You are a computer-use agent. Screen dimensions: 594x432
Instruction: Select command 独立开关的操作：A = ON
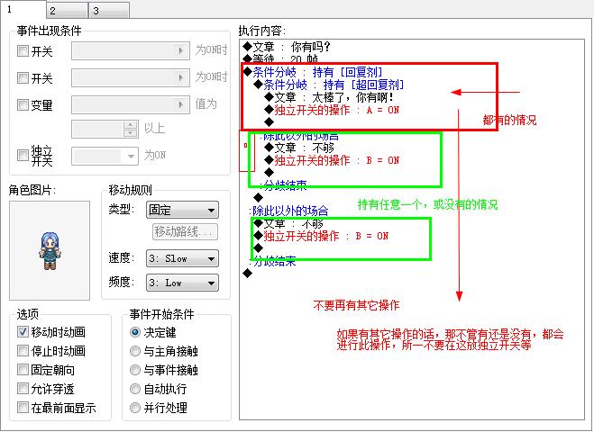click(x=332, y=110)
